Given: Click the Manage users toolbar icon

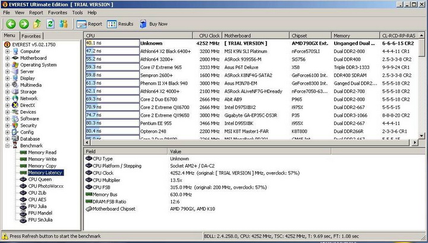Looking at the screenshot, I should (64, 24).
